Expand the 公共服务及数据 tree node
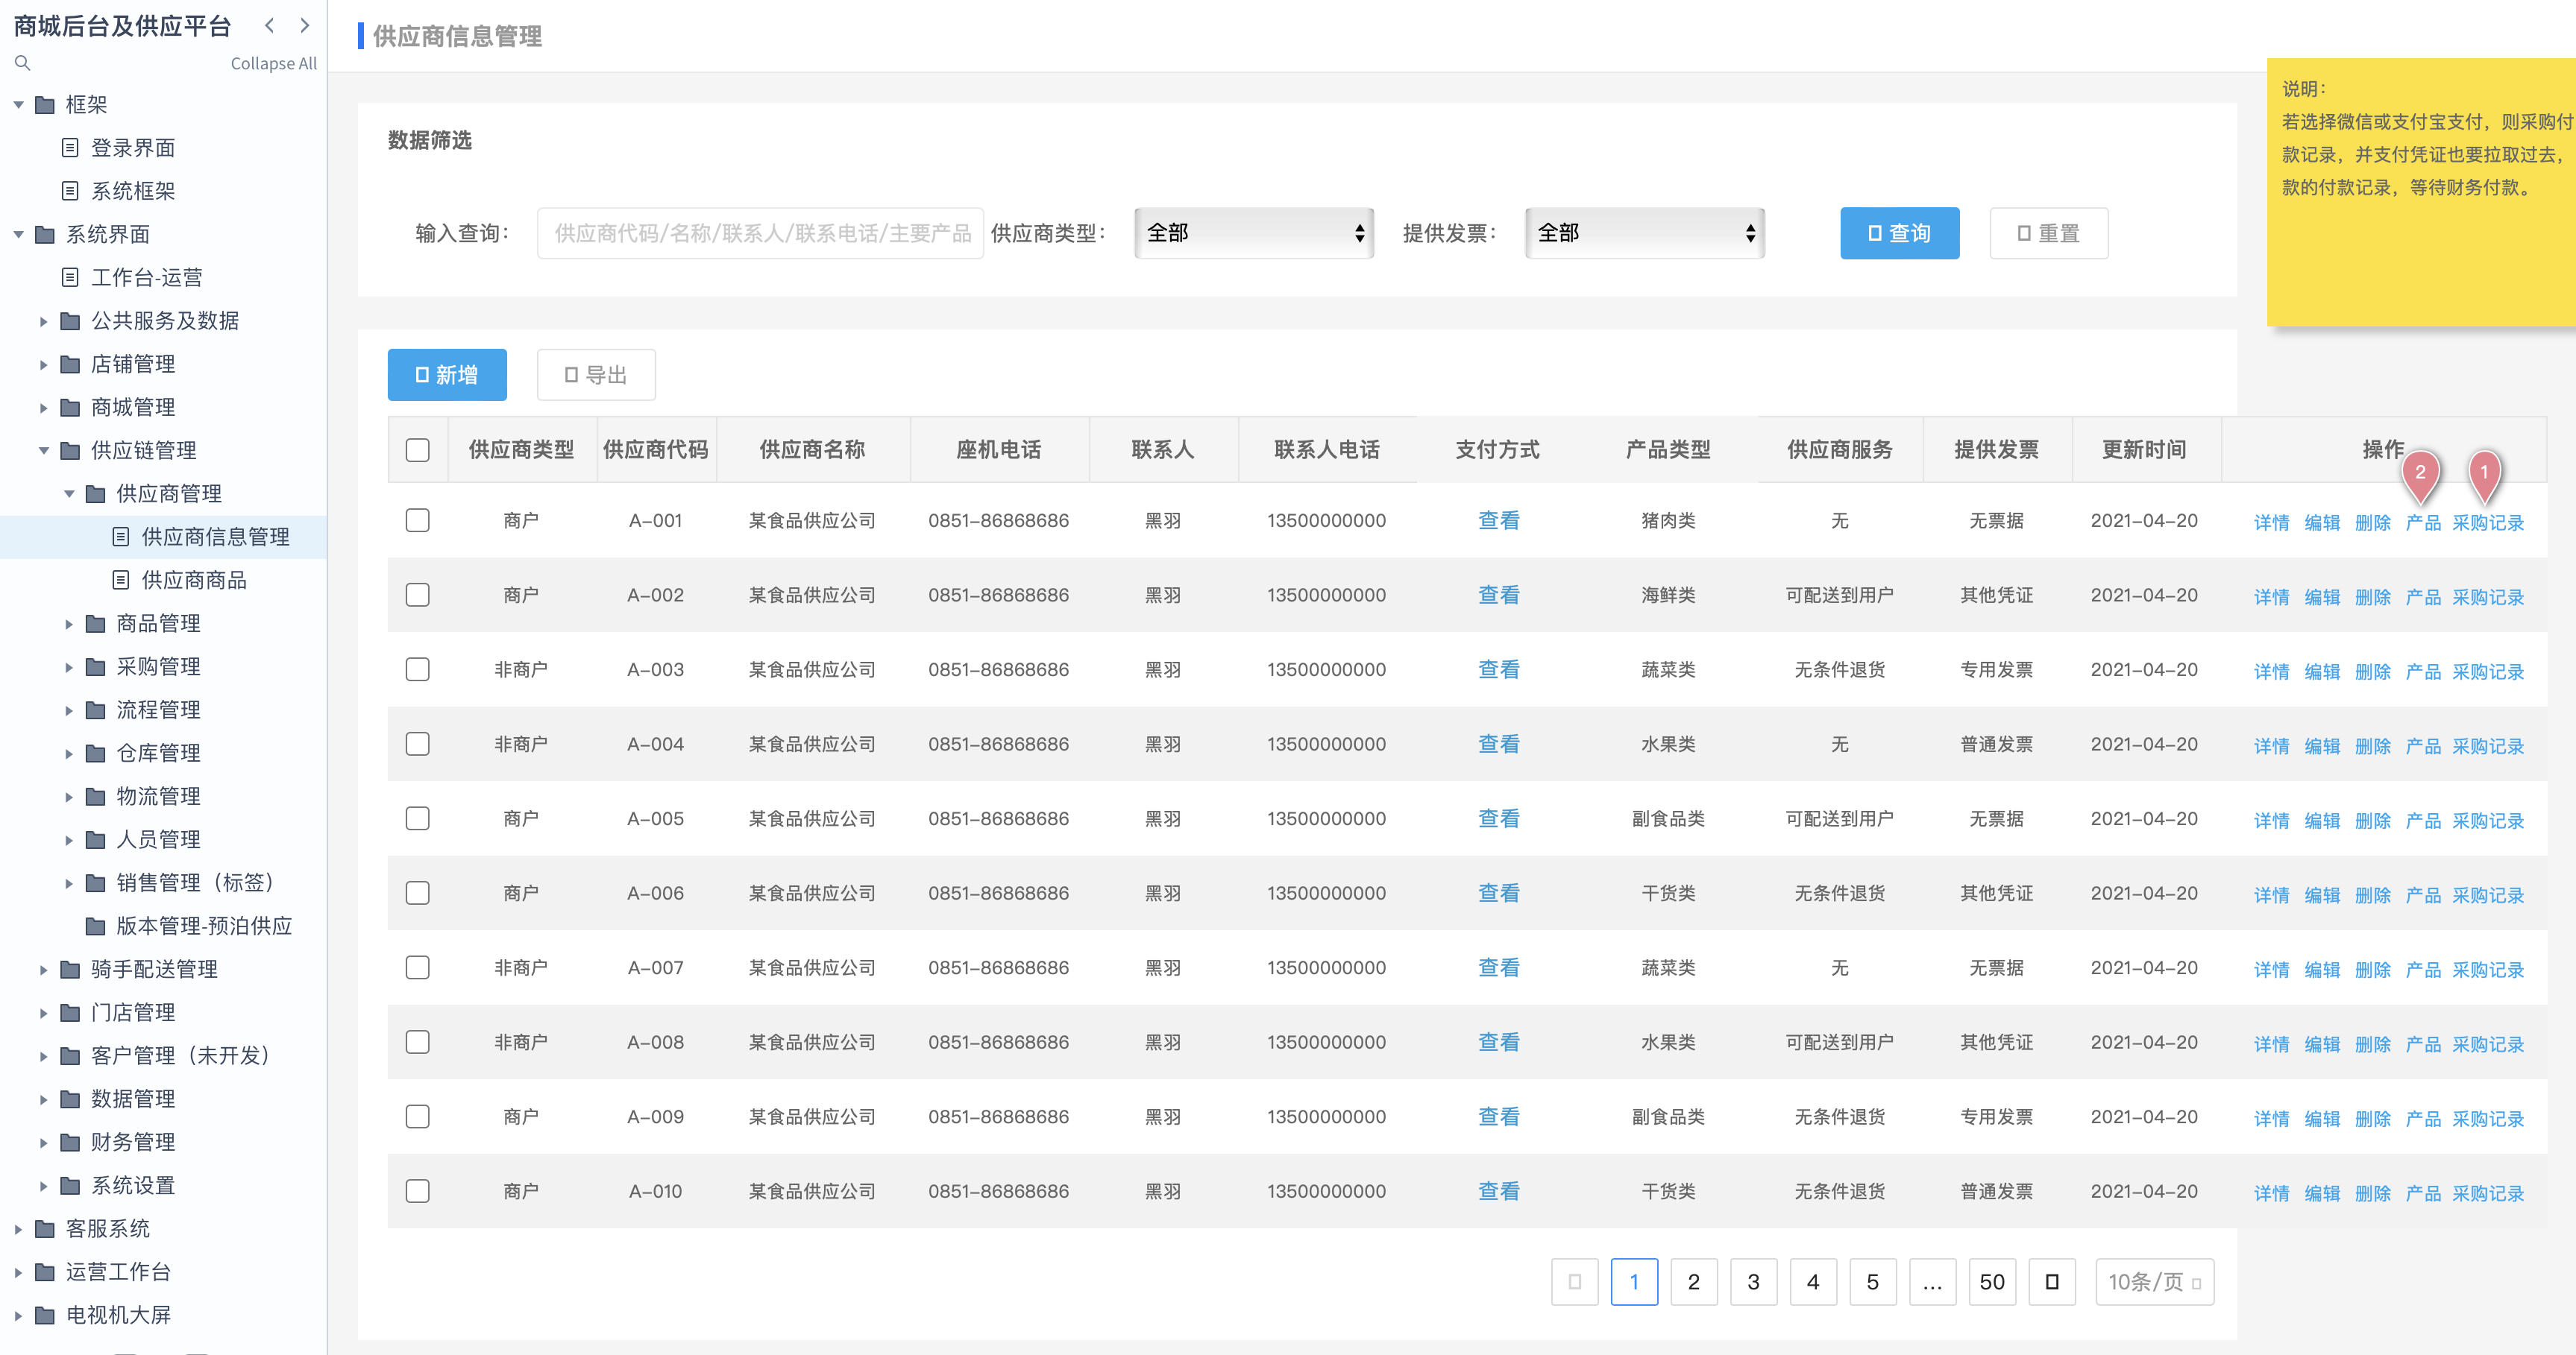2576x1355 pixels. (43, 320)
